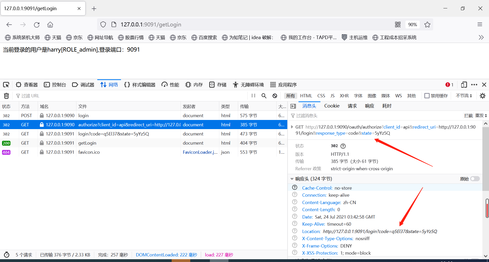The image size is (489, 262).
Task: Click the FaviconLoader.j... initiator link
Action: (200, 152)
